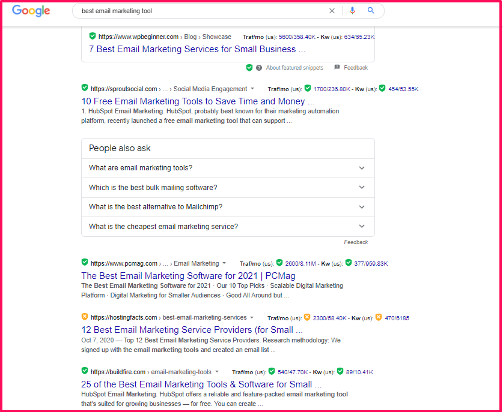Click the blue search magnifier icon
This screenshot has width=503, height=412.
(371, 11)
